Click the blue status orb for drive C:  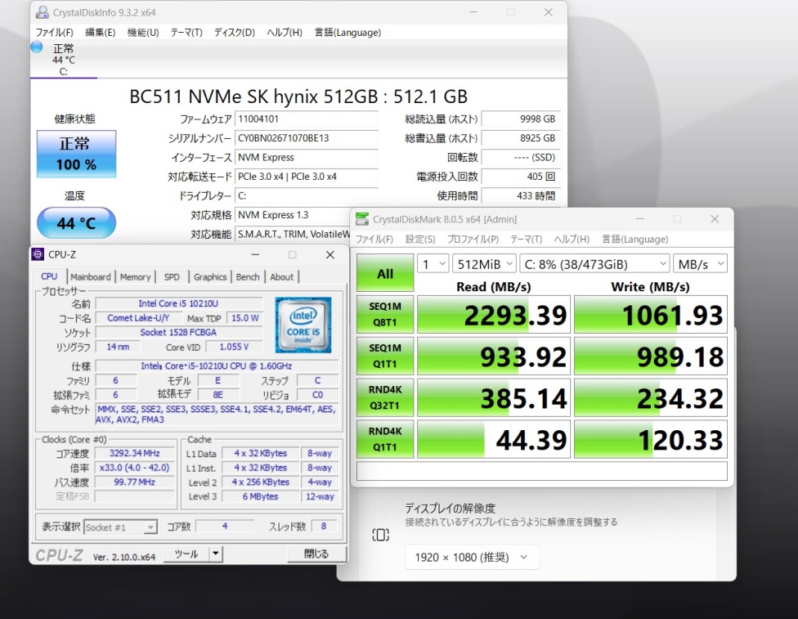point(37,47)
